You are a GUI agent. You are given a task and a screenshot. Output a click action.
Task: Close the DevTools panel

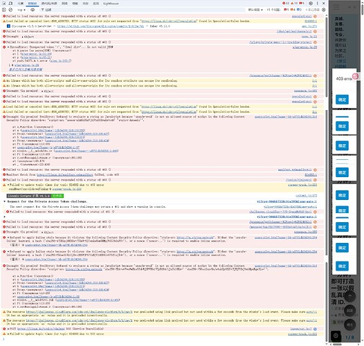[x=324, y=3]
